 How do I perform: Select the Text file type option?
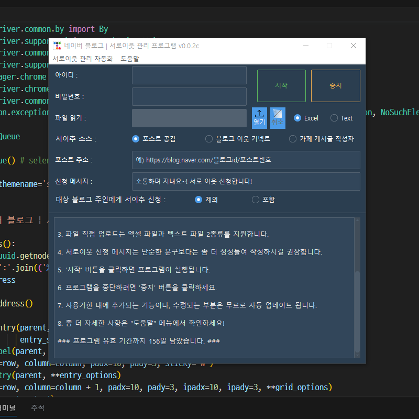(334, 118)
